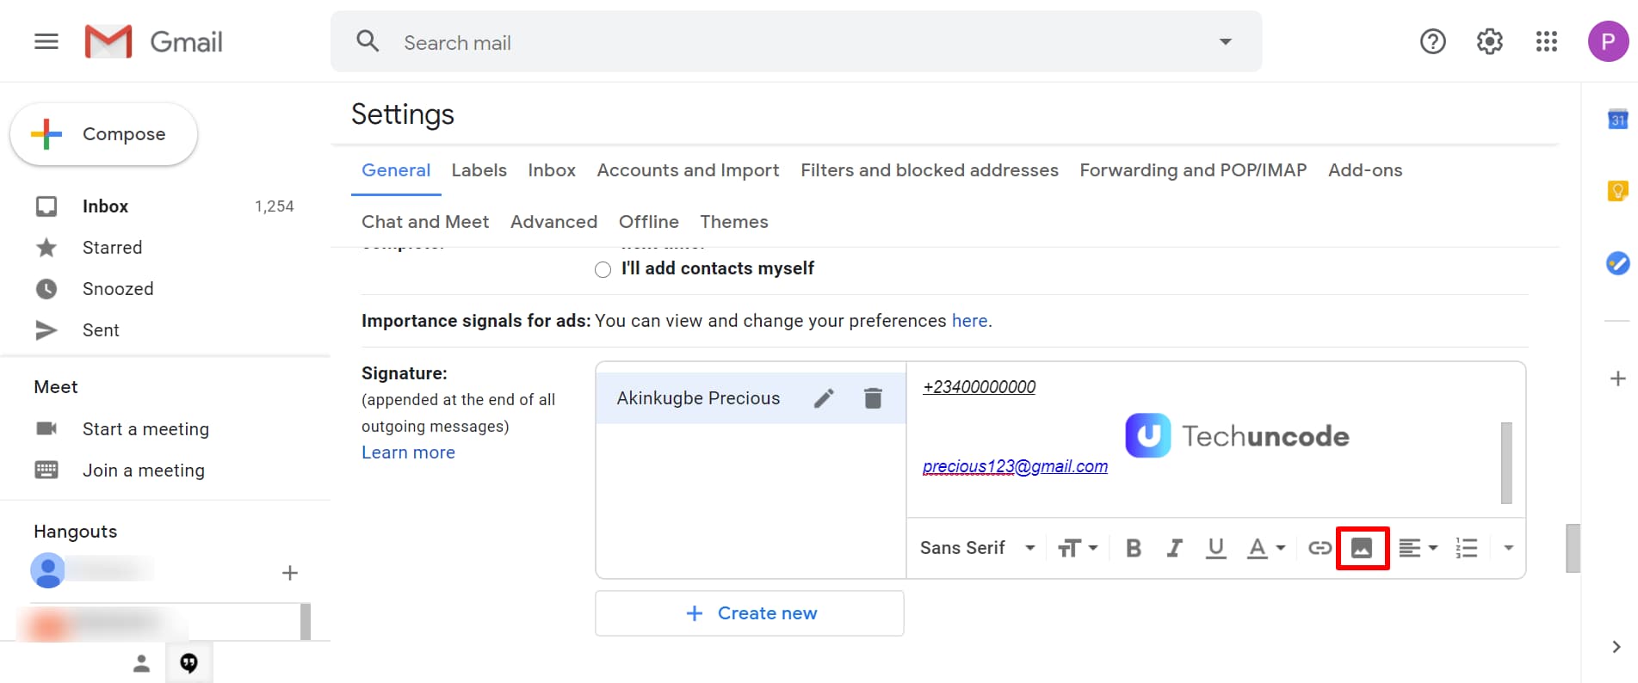This screenshot has width=1638, height=683.
Task: Click the underline formatting icon
Action: click(x=1215, y=548)
